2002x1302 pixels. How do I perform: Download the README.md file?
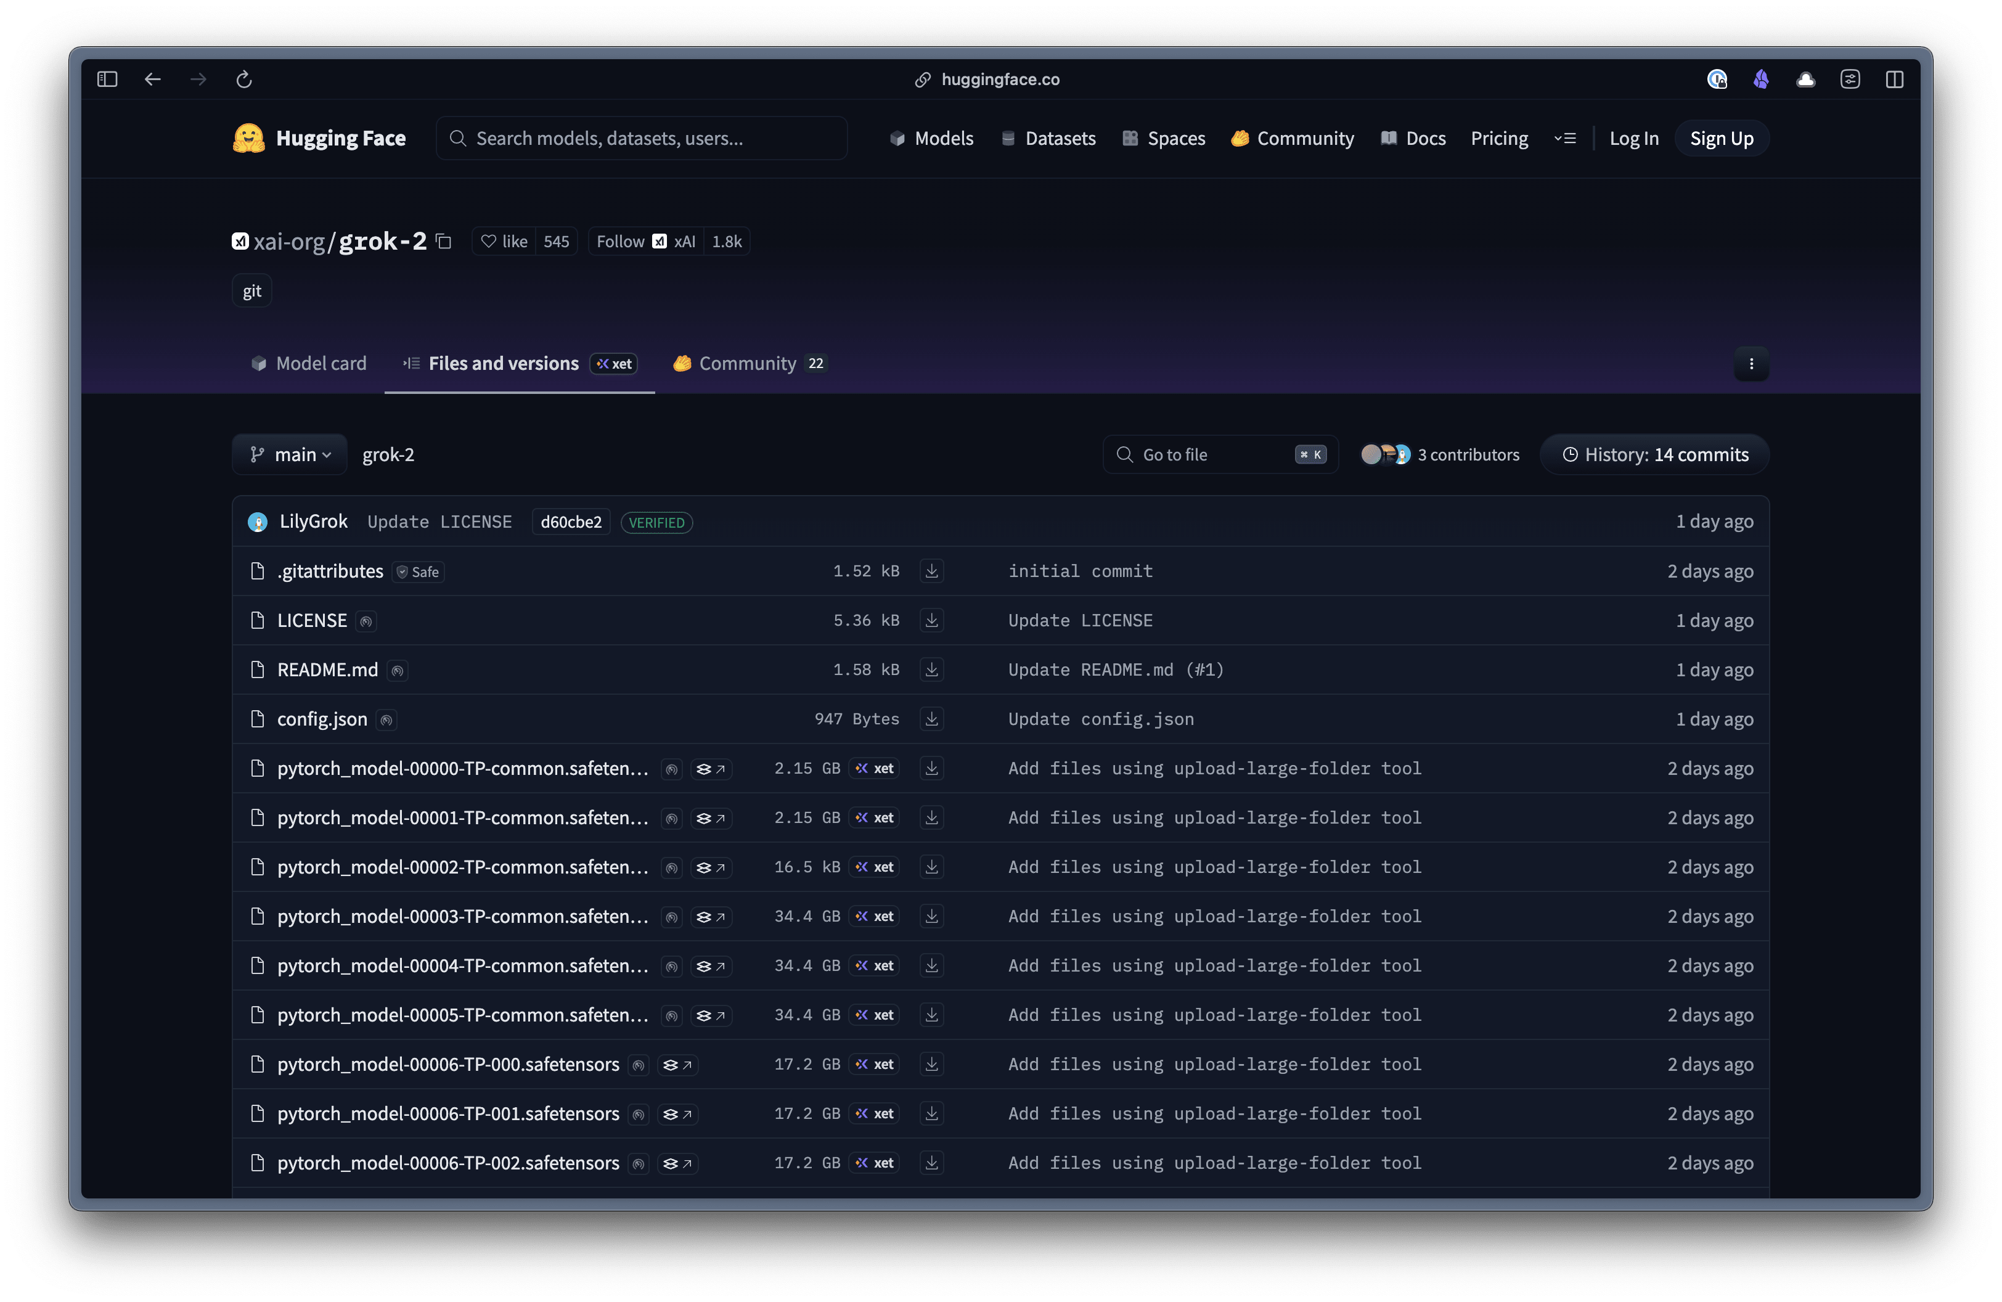pyautogui.click(x=931, y=669)
